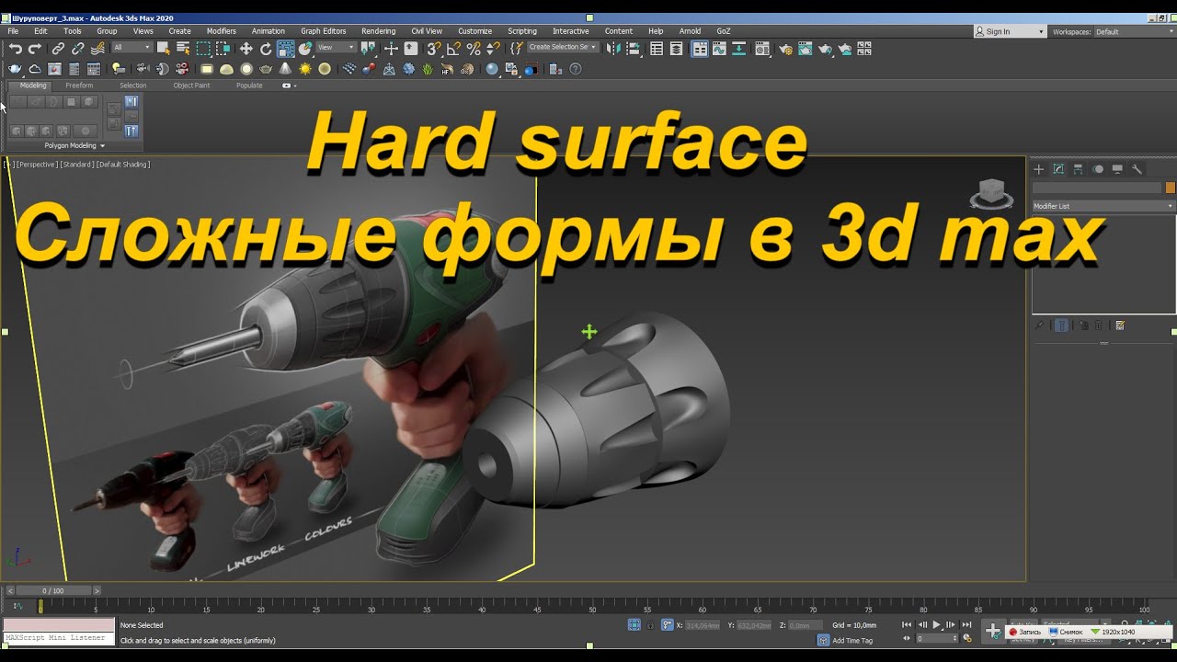Choose the Select Object tool
1177x662 pixels.
[x=164, y=49]
